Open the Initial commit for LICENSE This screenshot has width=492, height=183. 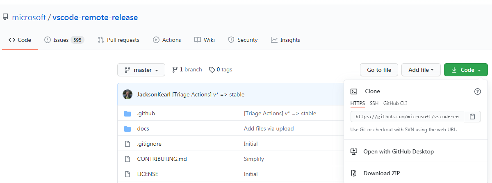pyautogui.click(x=251, y=174)
